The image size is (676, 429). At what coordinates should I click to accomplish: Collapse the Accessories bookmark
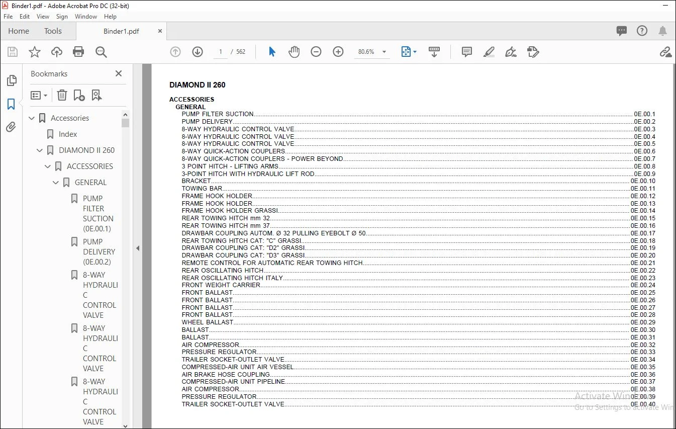[32, 118]
